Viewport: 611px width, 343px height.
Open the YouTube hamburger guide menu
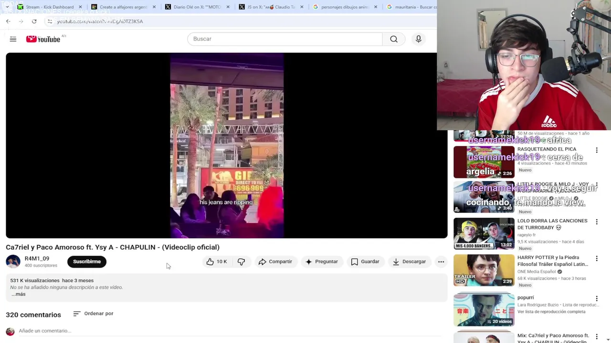[13, 39]
